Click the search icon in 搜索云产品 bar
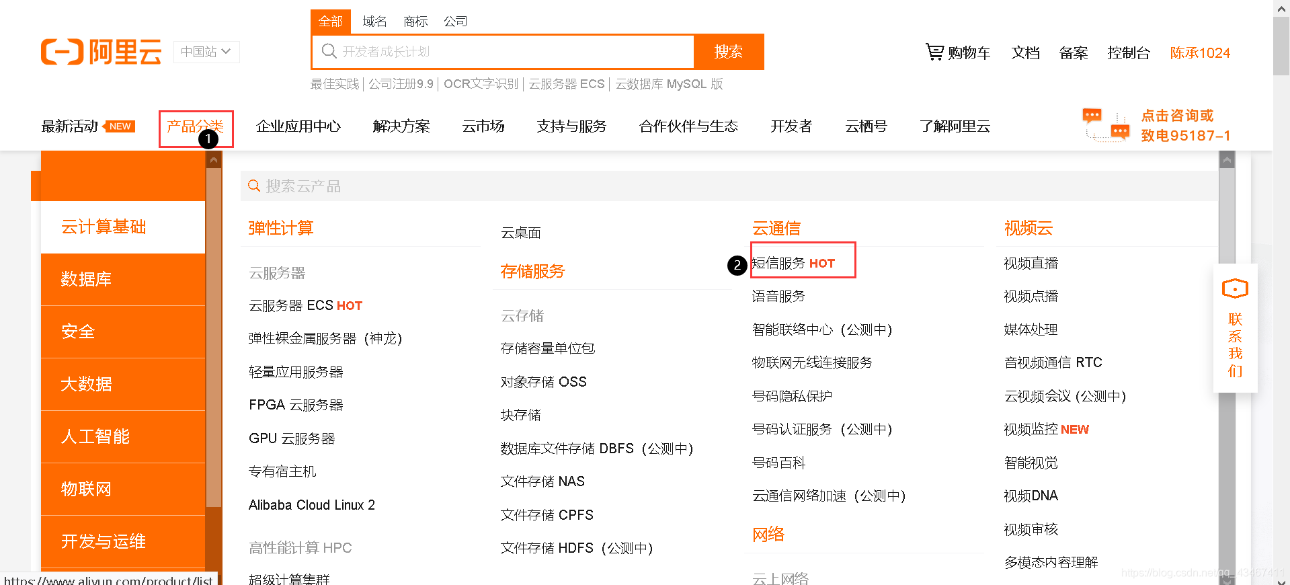Image resolution: width=1290 pixels, height=585 pixels. [x=254, y=186]
